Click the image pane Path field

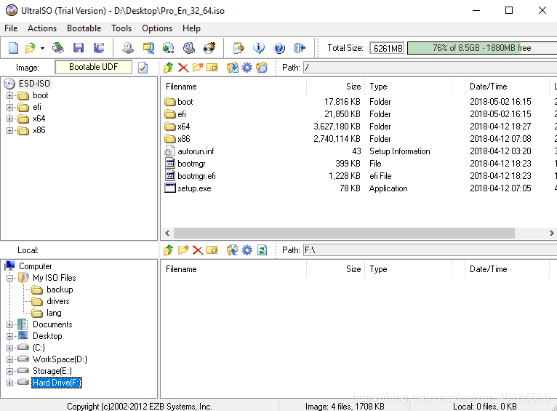430,68
